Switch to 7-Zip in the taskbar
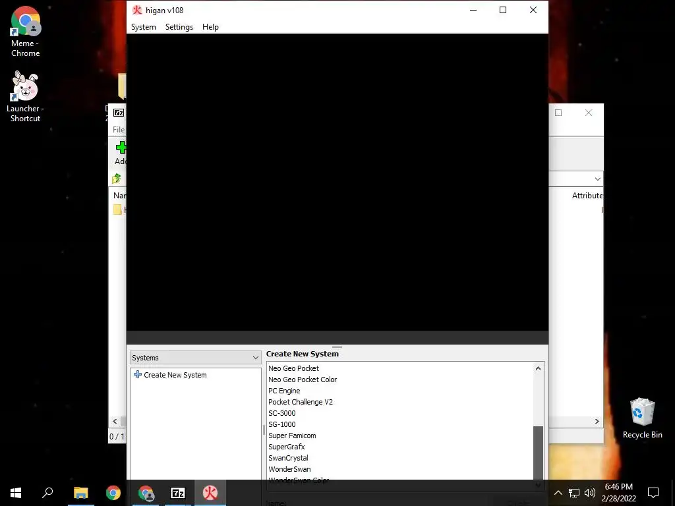This screenshot has height=506, width=675. [178, 493]
